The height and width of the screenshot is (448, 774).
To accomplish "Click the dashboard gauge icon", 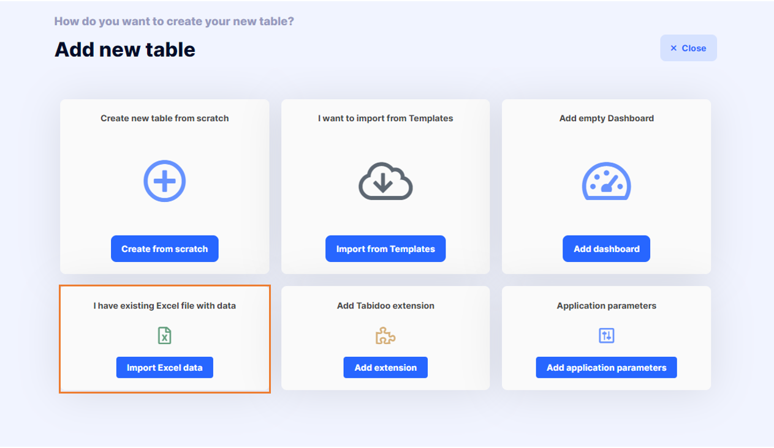I will pos(606,181).
